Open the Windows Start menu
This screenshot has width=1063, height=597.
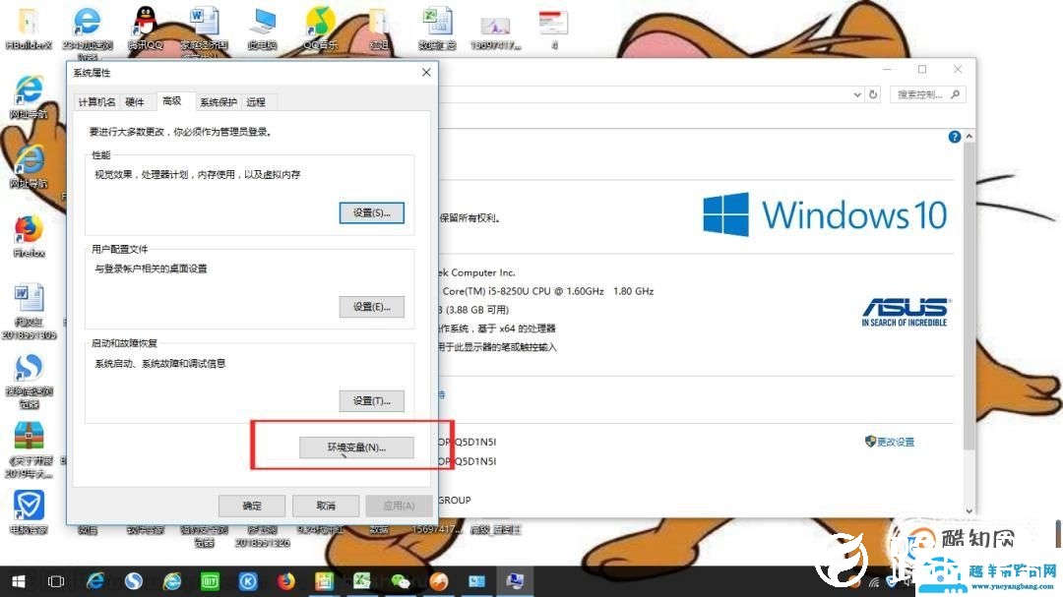(18, 580)
